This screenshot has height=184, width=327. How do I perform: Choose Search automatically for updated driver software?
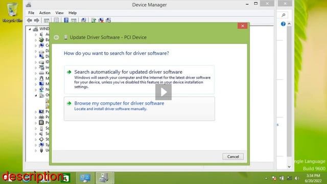tap(139, 80)
